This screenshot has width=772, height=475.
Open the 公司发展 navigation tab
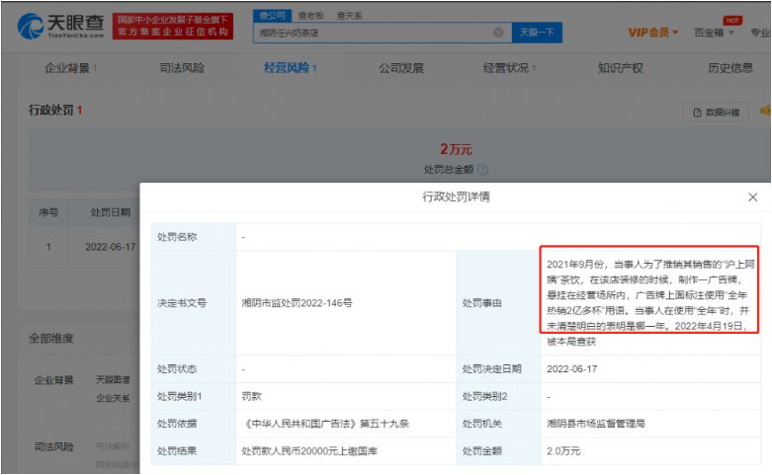click(401, 68)
